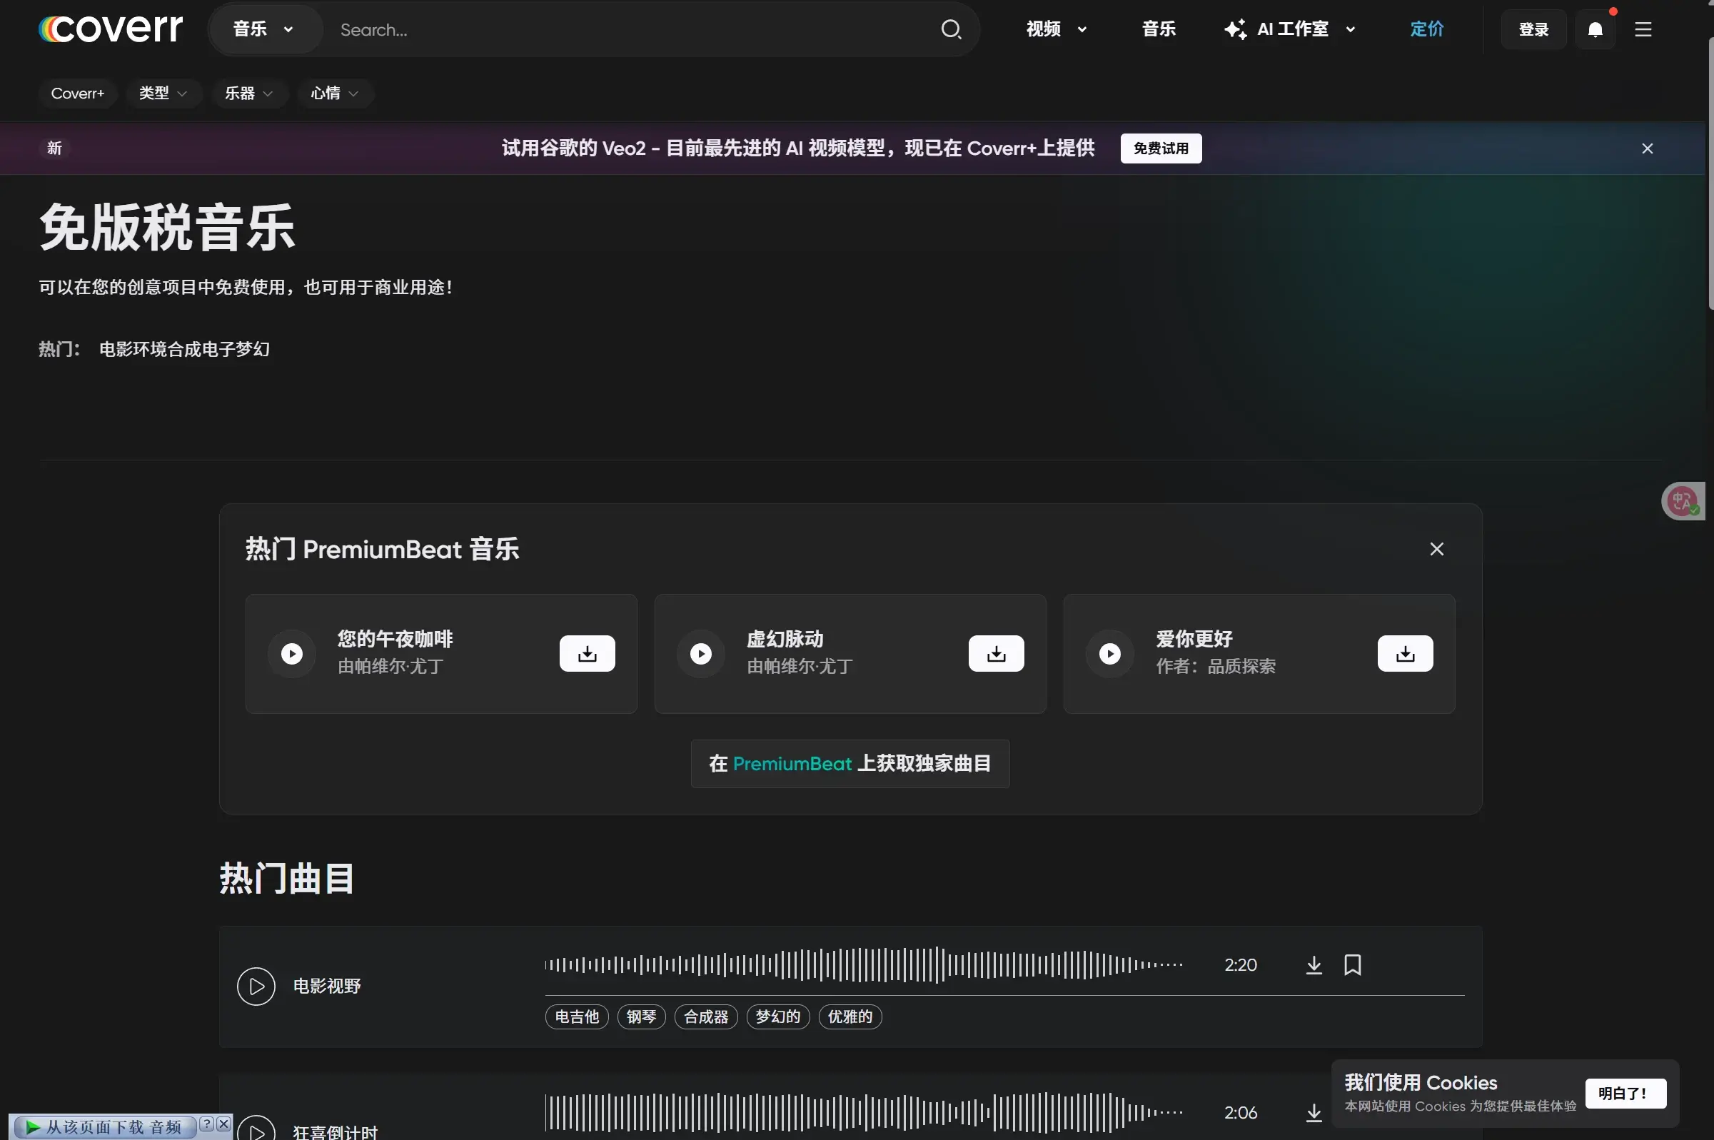The height and width of the screenshot is (1140, 1714).
Task: Click the search magnifier icon
Action: pyautogui.click(x=952, y=29)
